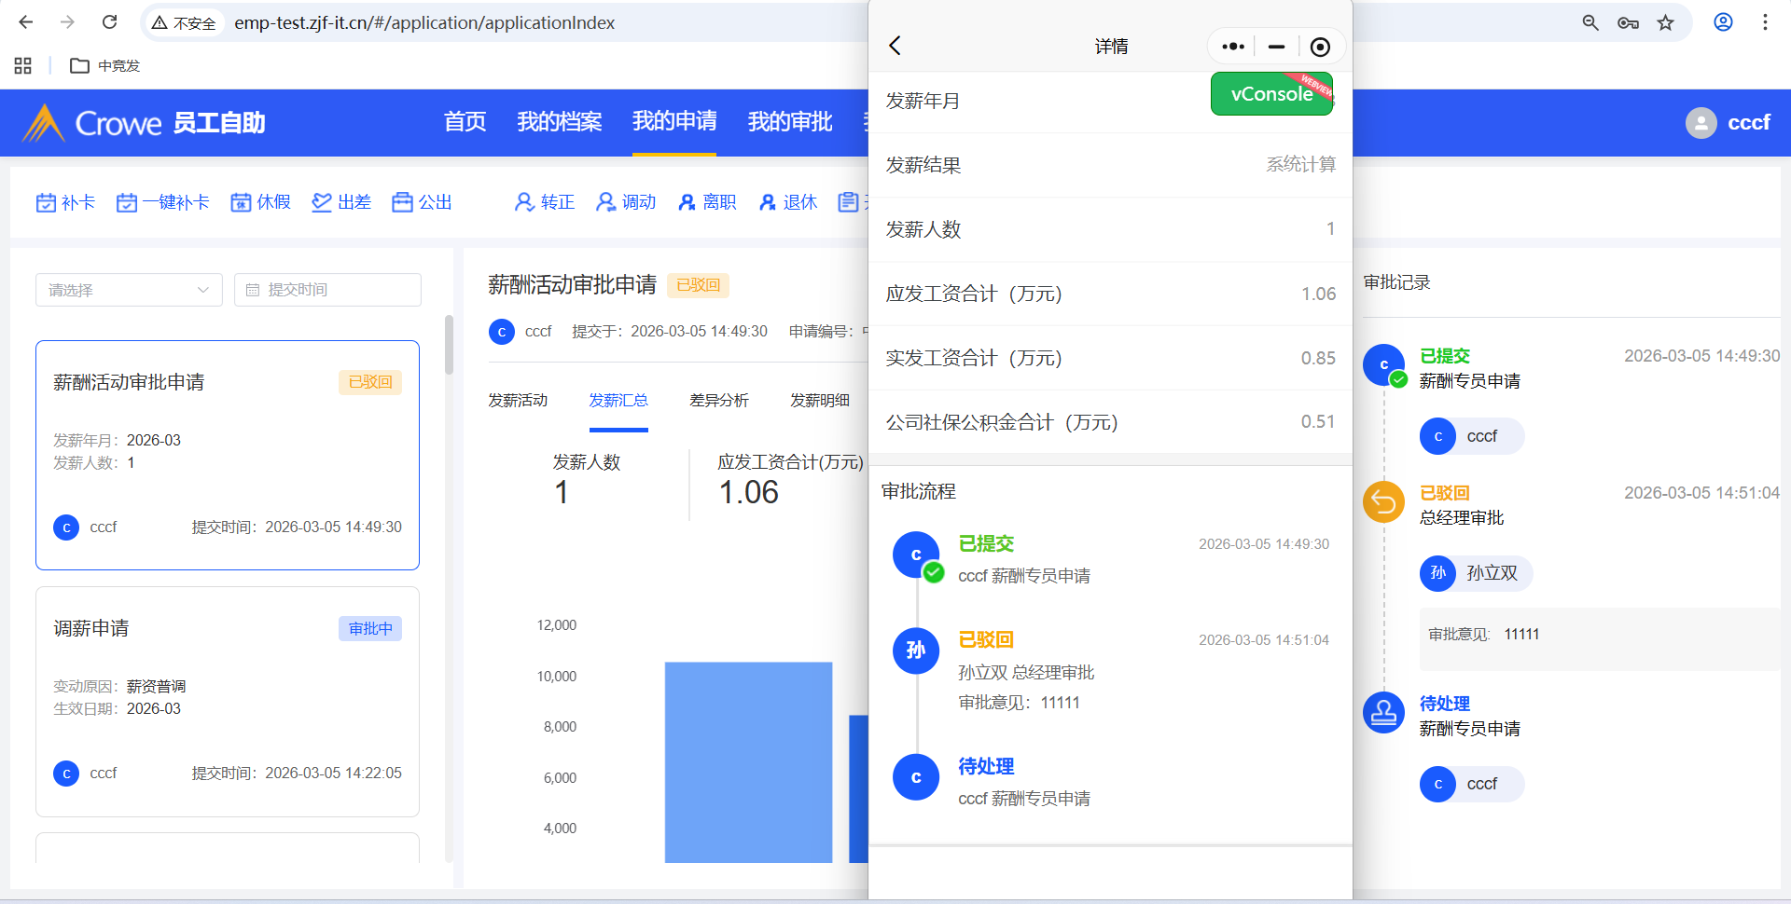This screenshot has height=904, width=1791.
Task: Click the minimize dash icon in the 详情 header
Action: point(1276,47)
